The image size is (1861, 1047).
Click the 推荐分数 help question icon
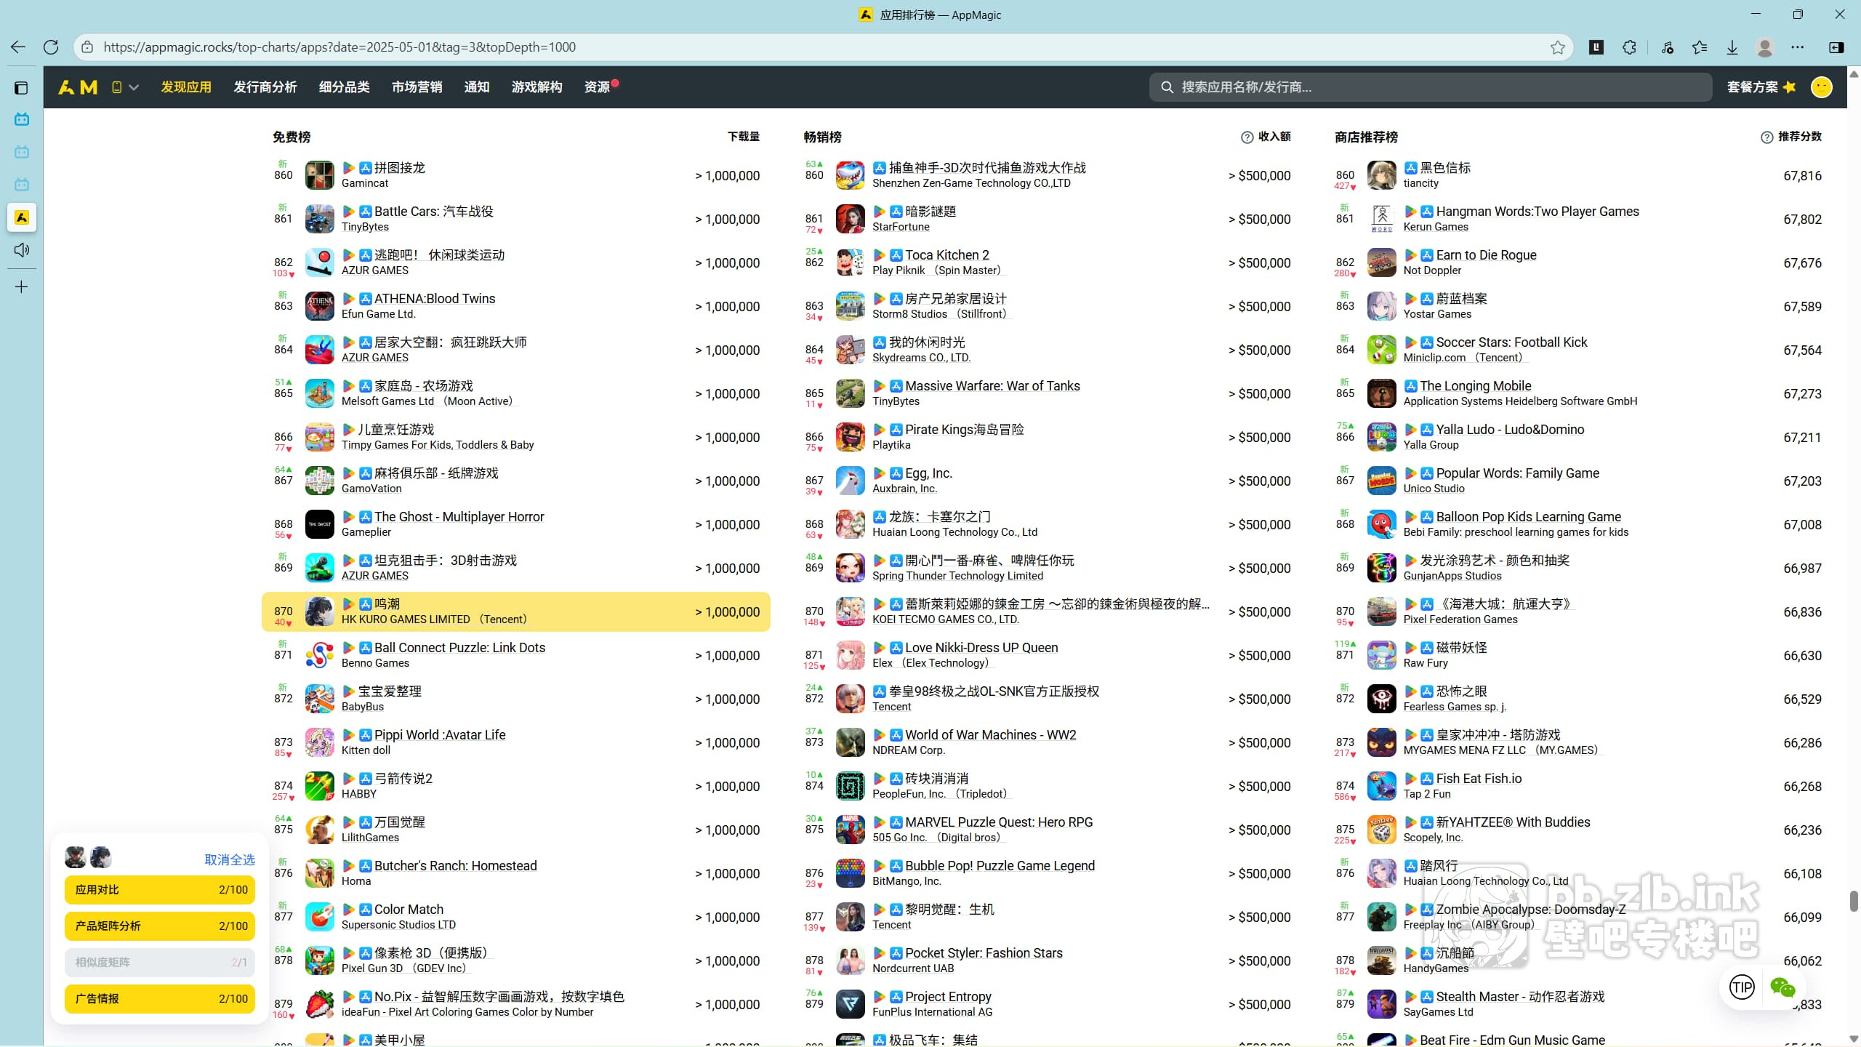click(x=1766, y=137)
